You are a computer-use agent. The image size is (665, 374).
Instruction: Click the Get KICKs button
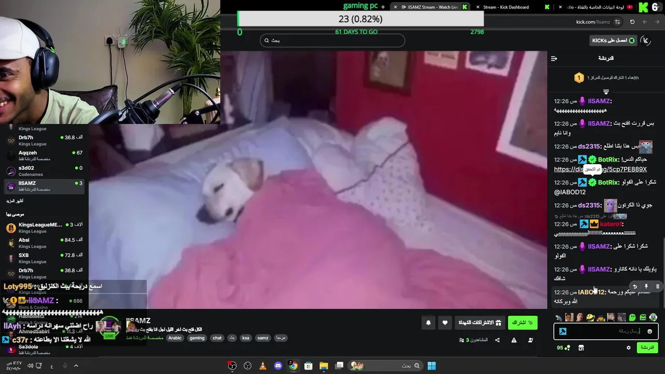[x=613, y=41]
